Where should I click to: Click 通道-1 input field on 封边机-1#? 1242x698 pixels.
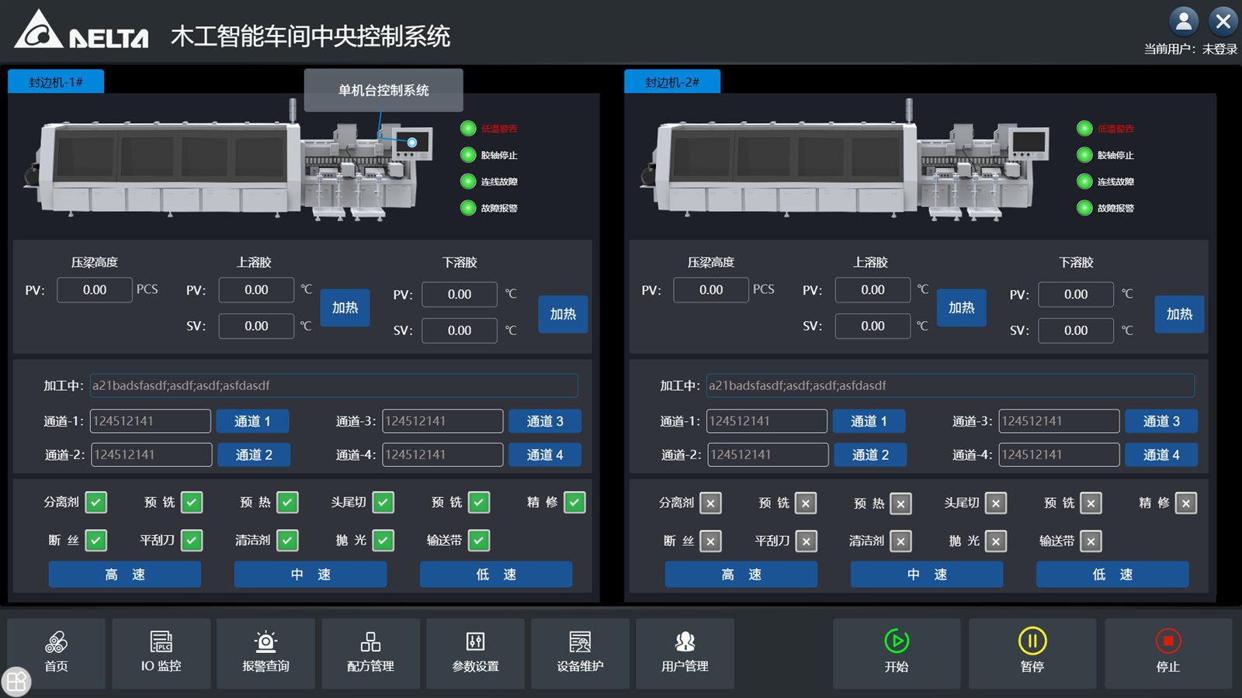click(x=151, y=421)
